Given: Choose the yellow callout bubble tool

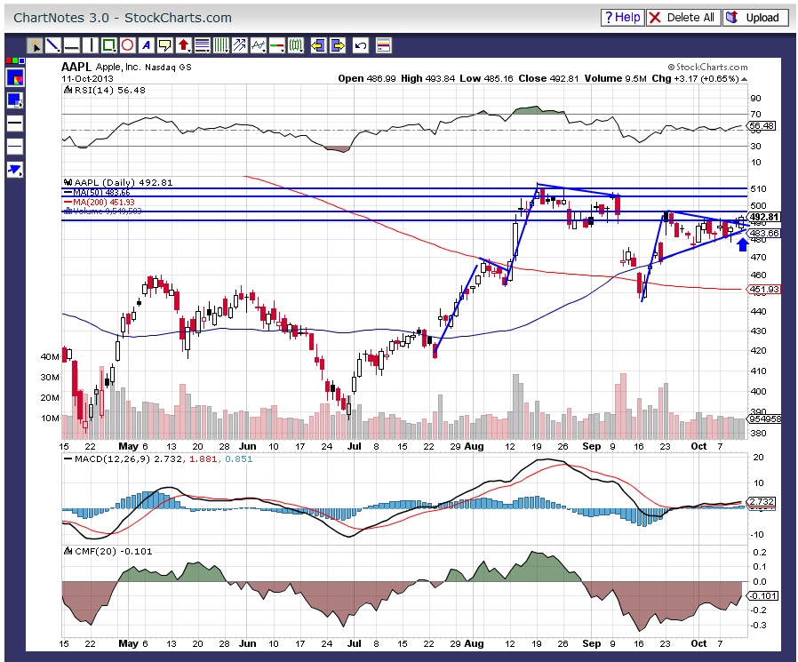Looking at the screenshot, I should click(x=164, y=46).
